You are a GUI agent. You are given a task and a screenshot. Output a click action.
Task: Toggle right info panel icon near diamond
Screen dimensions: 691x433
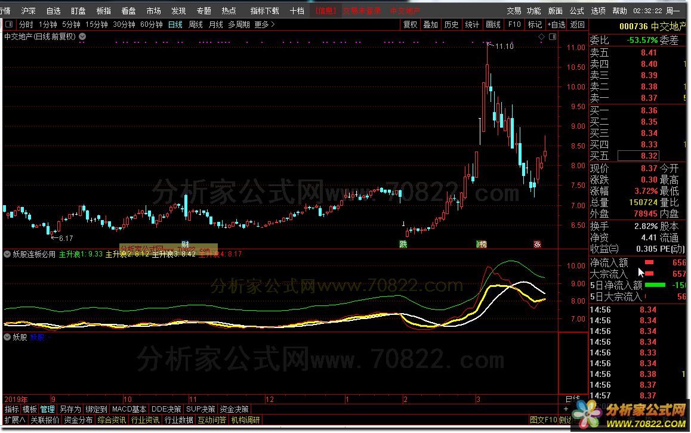pos(552,36)
